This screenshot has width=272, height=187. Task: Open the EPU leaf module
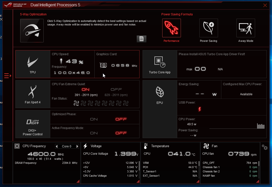[x=160, y=109]
